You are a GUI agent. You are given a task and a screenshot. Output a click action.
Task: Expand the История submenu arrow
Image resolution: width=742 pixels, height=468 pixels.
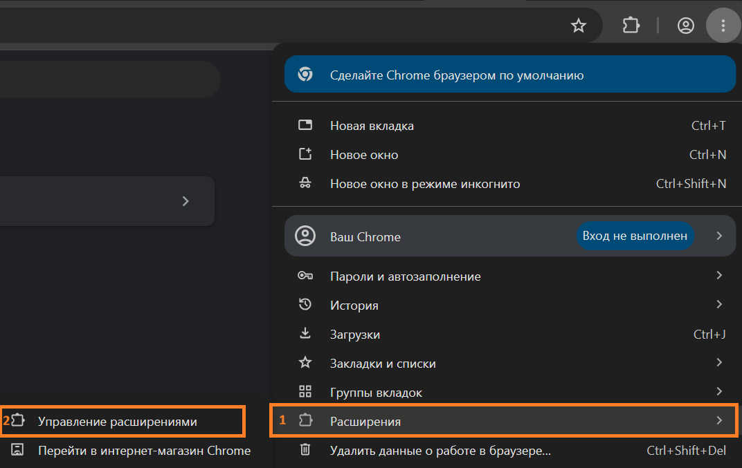pos(719,304)
